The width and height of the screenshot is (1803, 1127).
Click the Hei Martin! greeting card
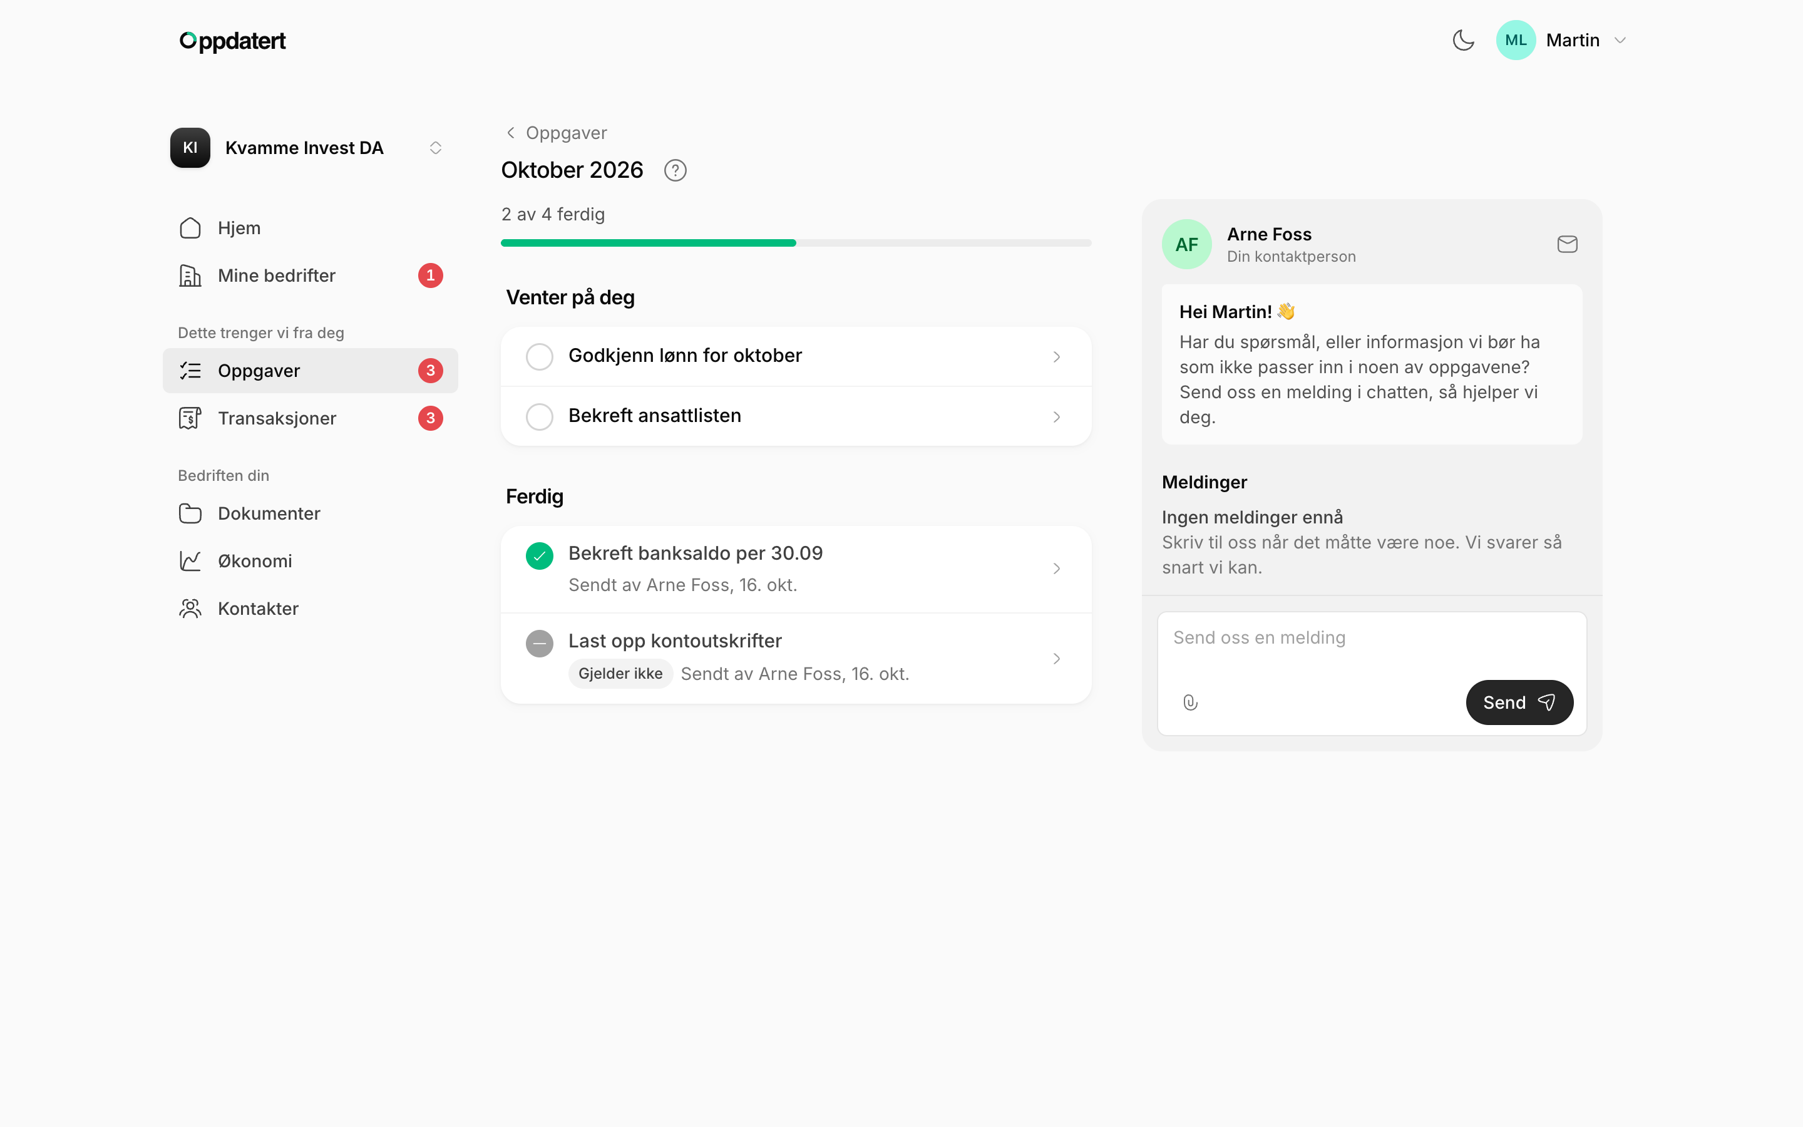click(1372, 364)
